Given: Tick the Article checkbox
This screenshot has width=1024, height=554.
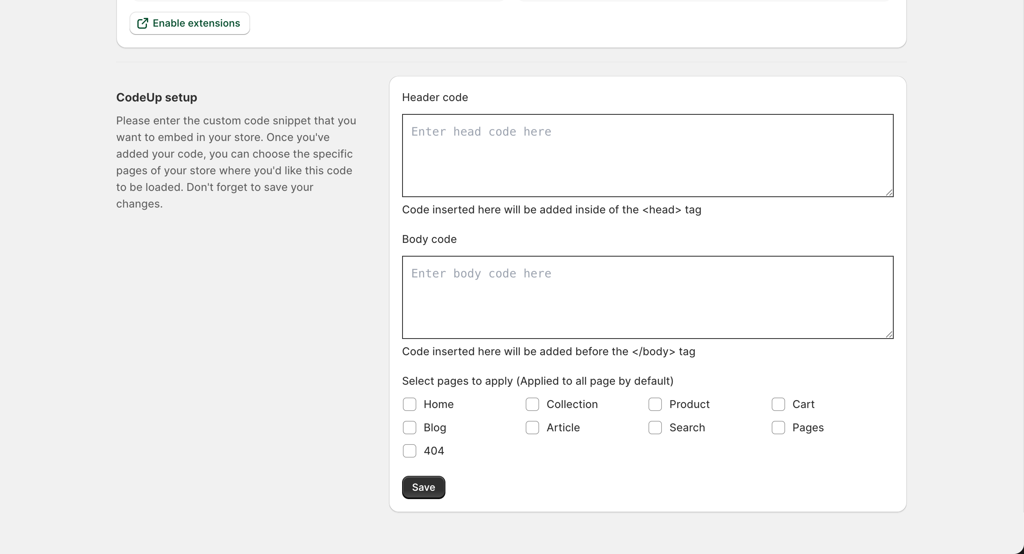Looking at the screenshot, I should (x=532, y=427).
